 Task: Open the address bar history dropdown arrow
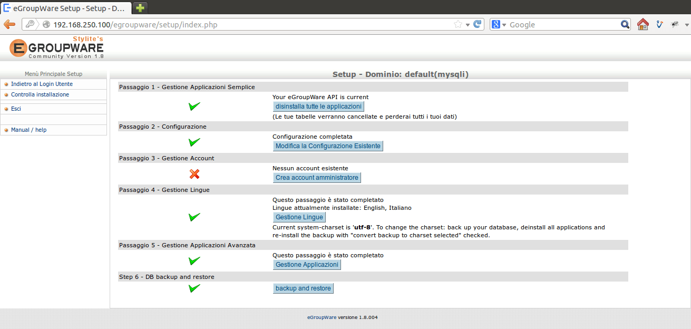468,25
